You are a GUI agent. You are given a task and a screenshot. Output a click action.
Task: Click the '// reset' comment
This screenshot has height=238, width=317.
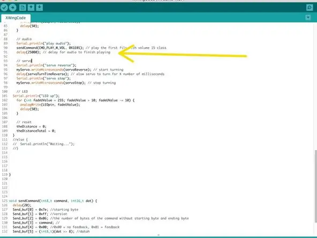click(x=24, y=122)
